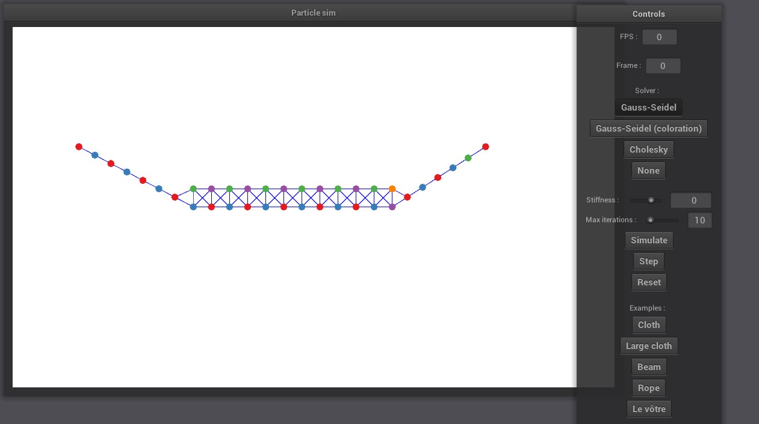Click the Frame counter field
759x424 pixels.
point(663,65)
